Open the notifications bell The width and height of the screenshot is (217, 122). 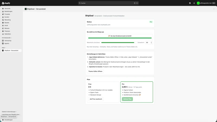pos(194,3)
